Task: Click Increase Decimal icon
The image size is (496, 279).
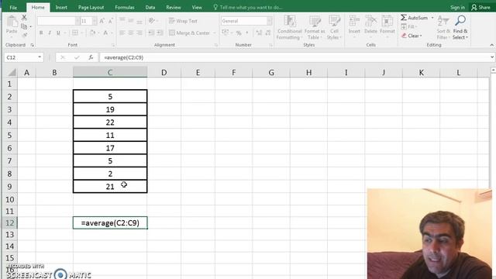Action: pos(259,33)
